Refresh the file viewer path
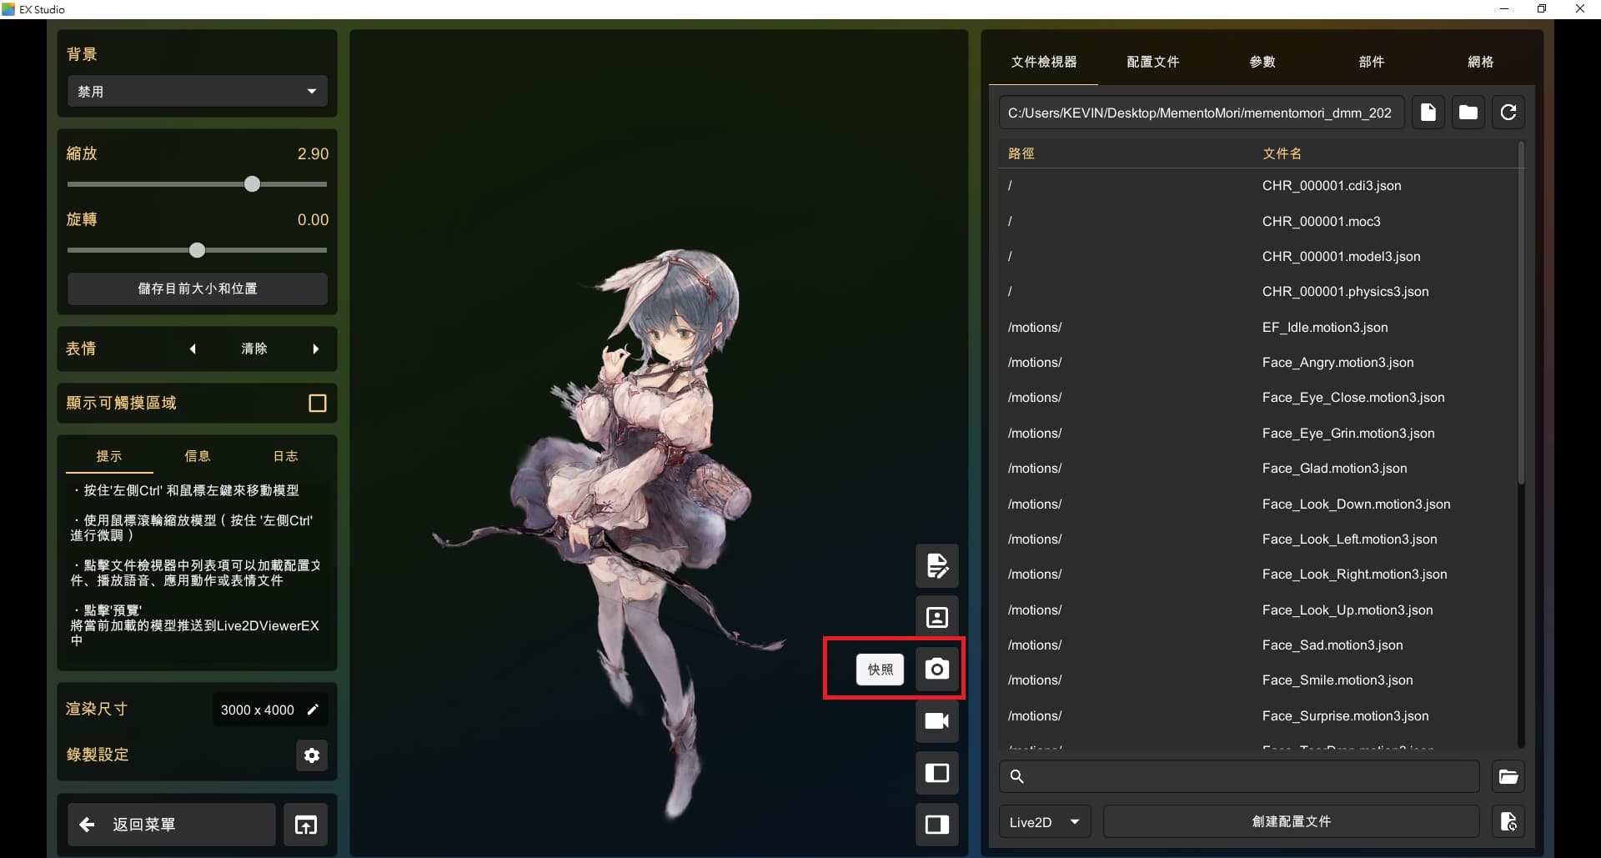 point(1508,113)
